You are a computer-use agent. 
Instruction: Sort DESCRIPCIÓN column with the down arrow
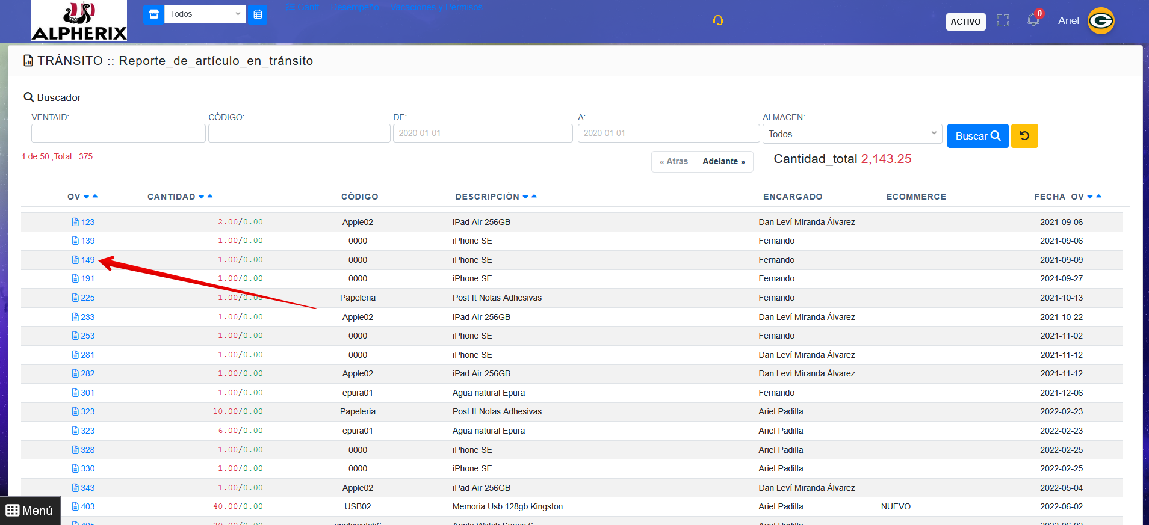[x=525, y=197]
